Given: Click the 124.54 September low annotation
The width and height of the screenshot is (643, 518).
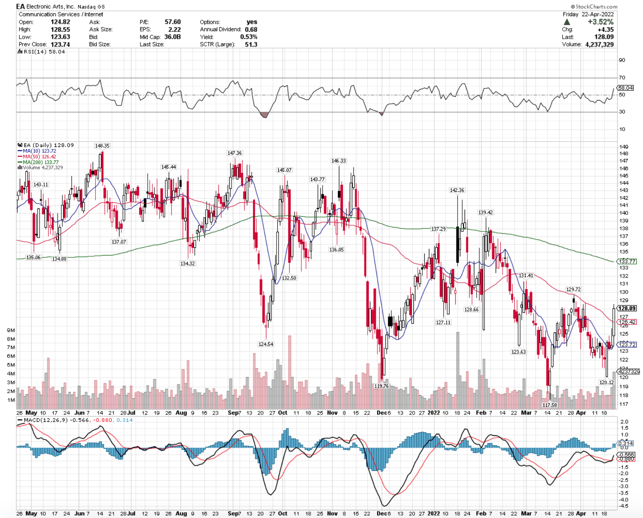Looking at the screenshot, I should 266,344.
